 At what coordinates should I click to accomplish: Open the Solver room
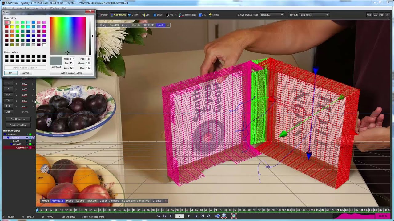[158, 15]
